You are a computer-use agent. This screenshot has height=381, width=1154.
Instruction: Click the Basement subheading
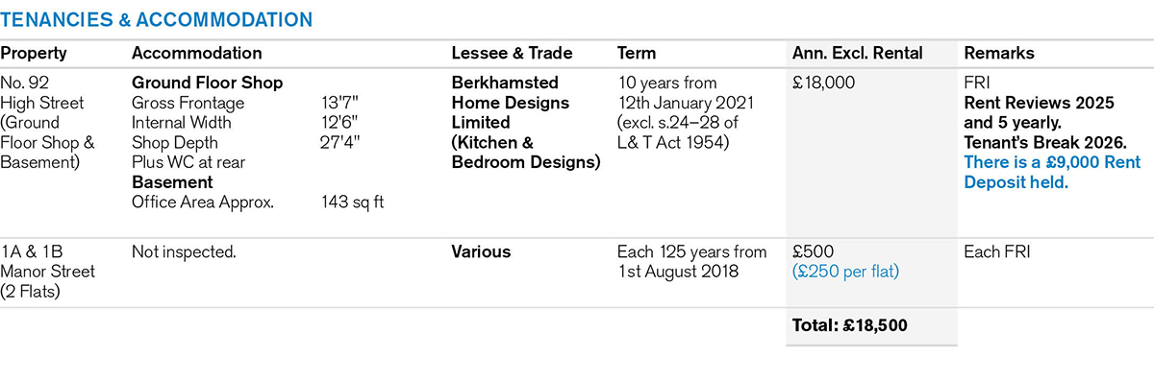(172, 182)
